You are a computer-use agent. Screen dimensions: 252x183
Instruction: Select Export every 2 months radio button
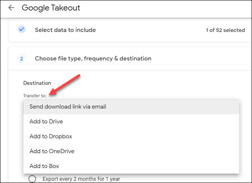coord(32,179)
